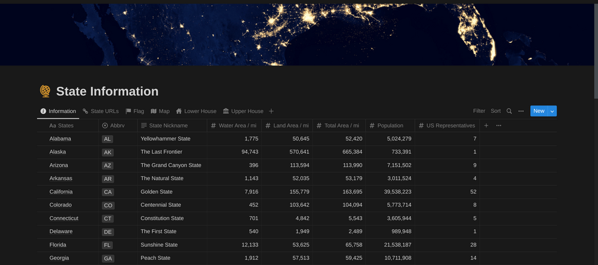Open the California row
This screenshot has height=265, width=598.
click(x=61, y=192)
